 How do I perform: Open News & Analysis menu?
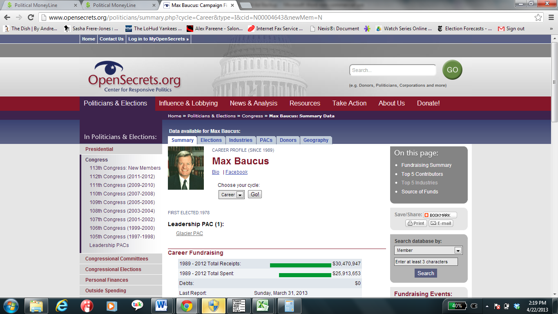point(254,103)
